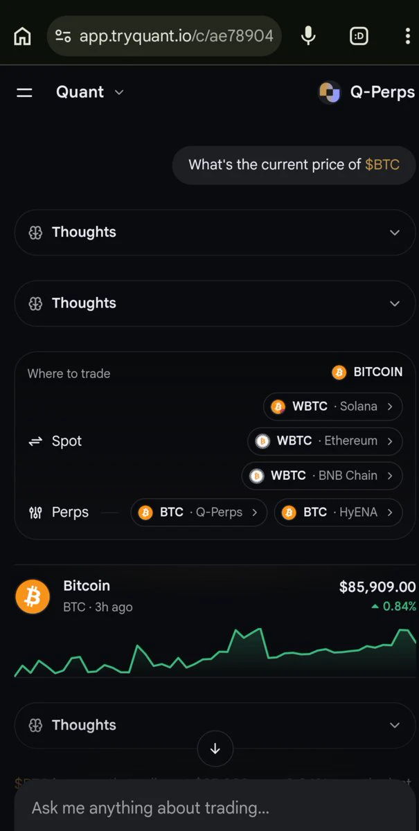Open the hamburger sidebar menu
Image resolution: width=419 pixels, height=831 pixels.
tap(24, 92)
